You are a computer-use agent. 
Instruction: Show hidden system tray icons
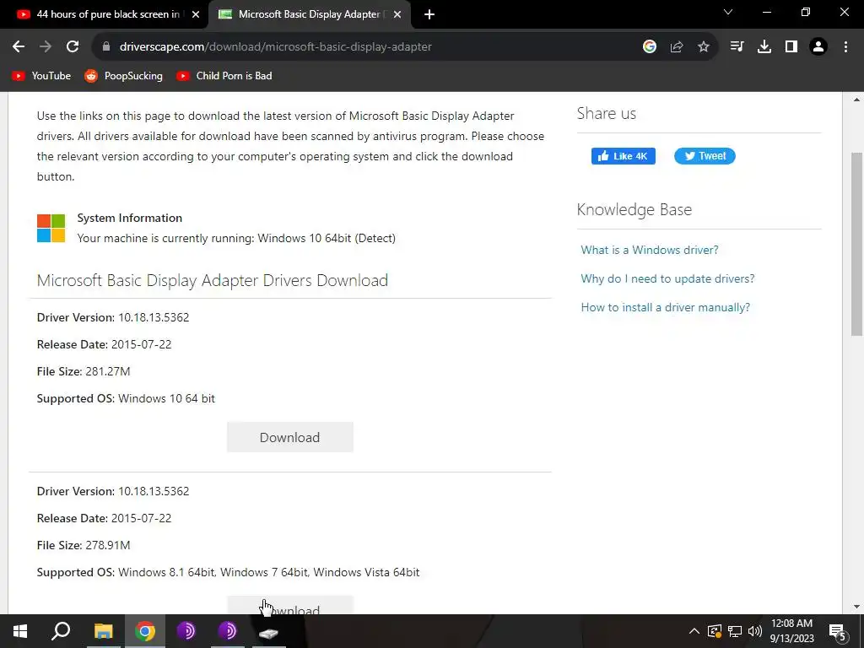point(694,631)
